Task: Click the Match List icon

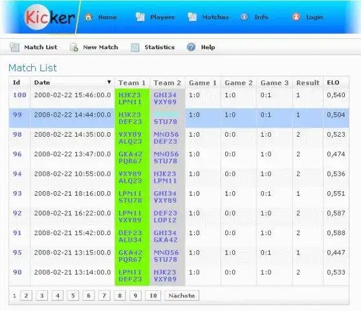Action: pos(14,47)
